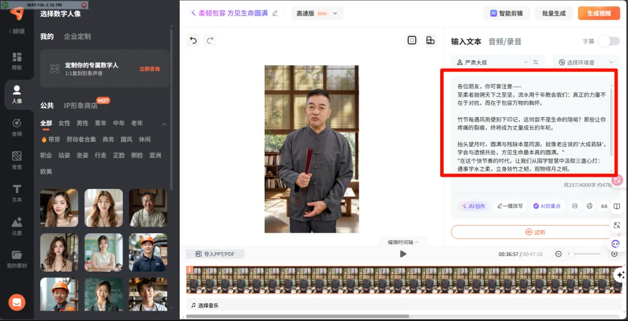Open the 模板 templates sidebar panel
The width and height of the screenshot is (628, 321).
17,61
